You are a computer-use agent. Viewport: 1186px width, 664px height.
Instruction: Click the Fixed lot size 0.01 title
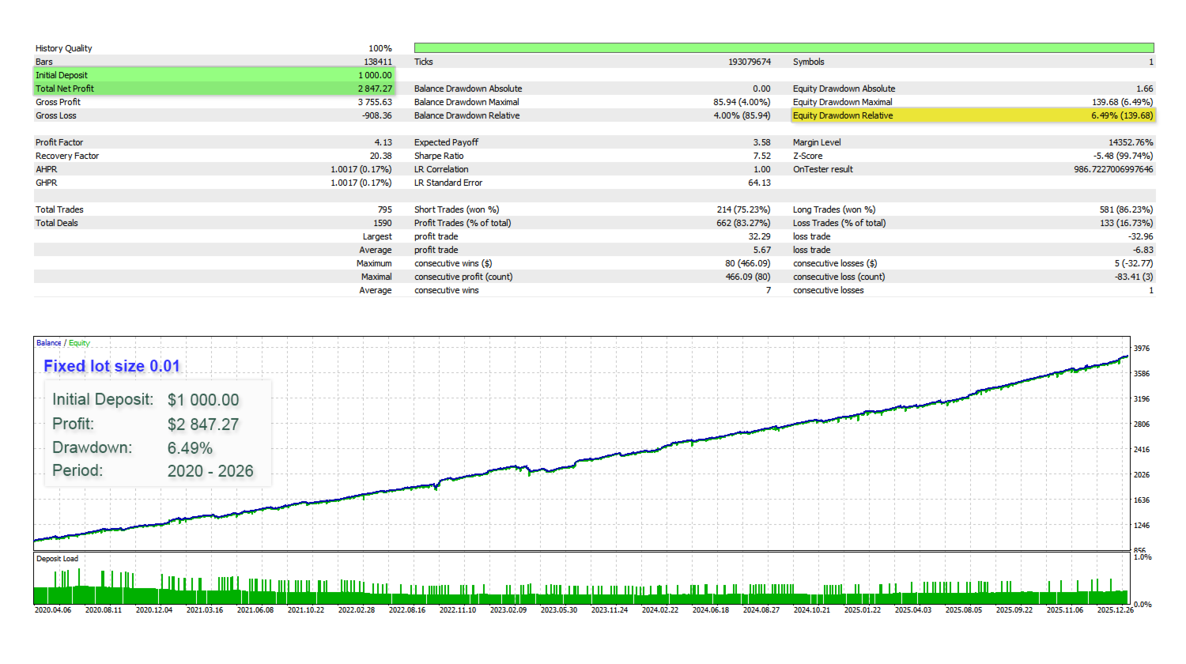click(x=111, y=365)
